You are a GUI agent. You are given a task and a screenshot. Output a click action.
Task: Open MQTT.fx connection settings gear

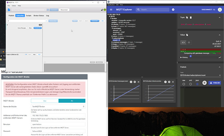click(48, 10)
